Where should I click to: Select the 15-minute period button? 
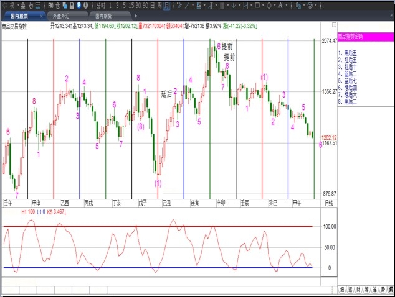(131, 6)
